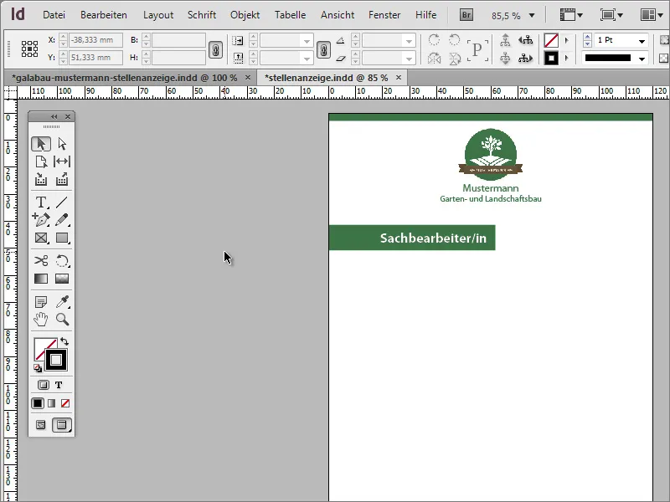
Task: Open the rotation angle dropdown
Action: [409, 41]
